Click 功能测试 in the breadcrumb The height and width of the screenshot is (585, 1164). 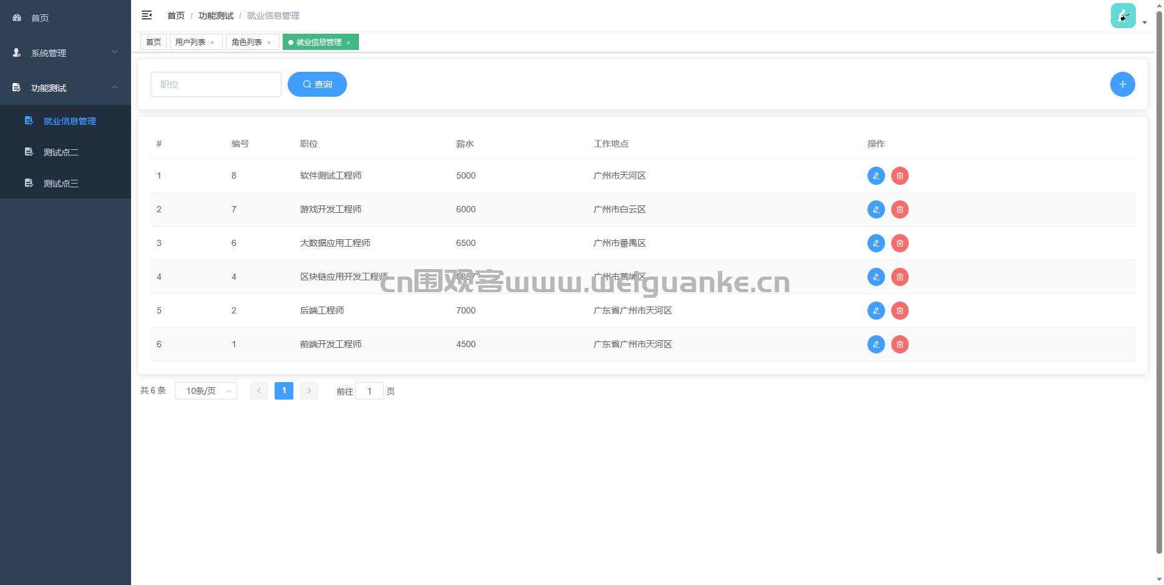click(x=216, y=16)
